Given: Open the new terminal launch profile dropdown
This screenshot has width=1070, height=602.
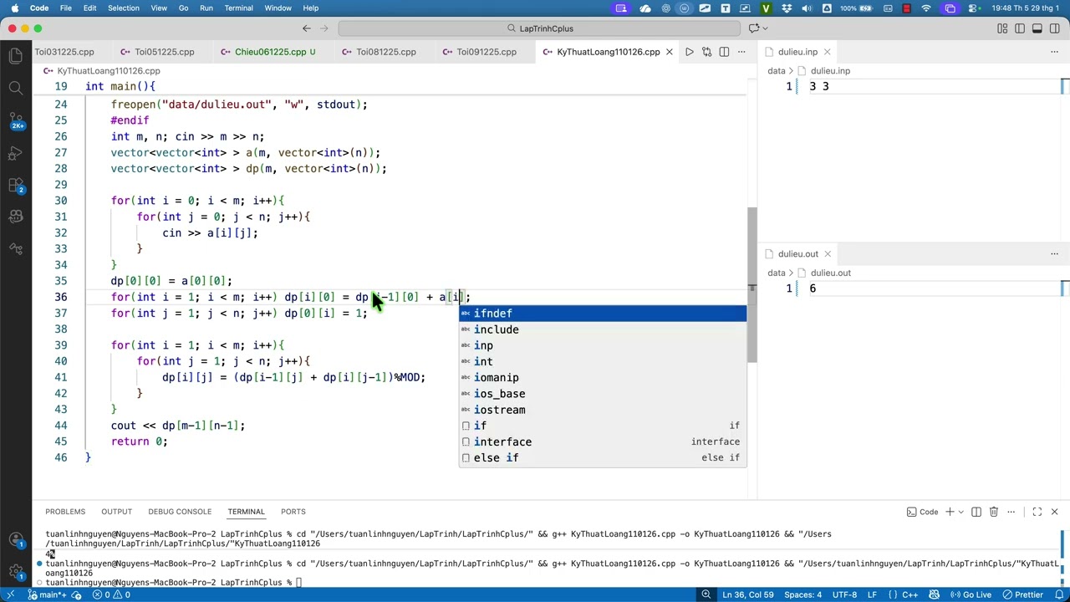Looking at the screenshot, I should (961, 512).
